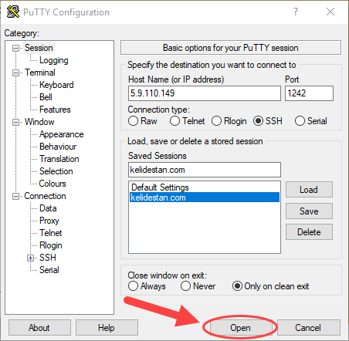
Task: Select the Serial connection type radio button
Action: (300, 121)
